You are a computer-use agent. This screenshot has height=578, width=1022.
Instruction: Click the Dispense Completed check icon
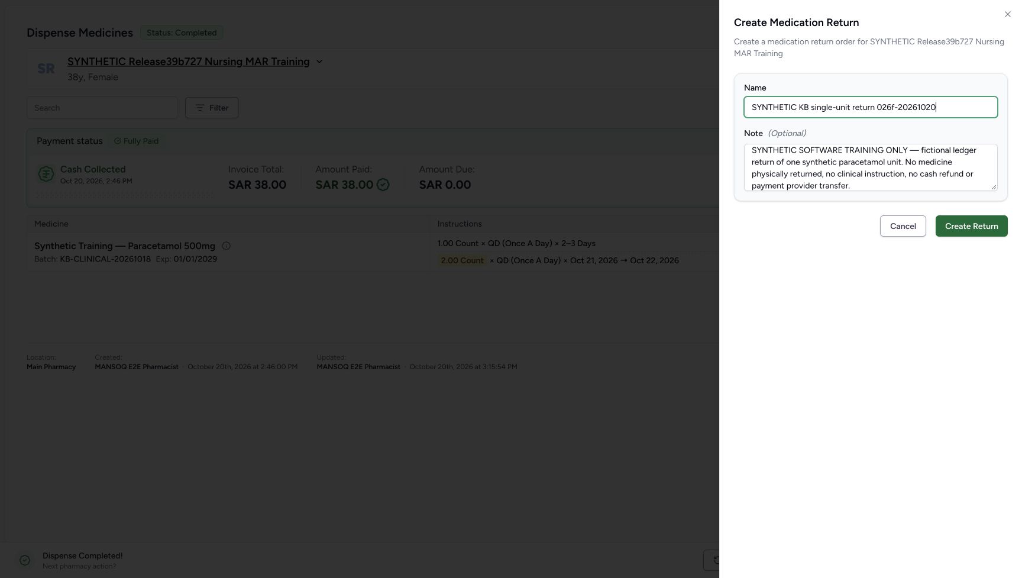[x=25, y=560]
